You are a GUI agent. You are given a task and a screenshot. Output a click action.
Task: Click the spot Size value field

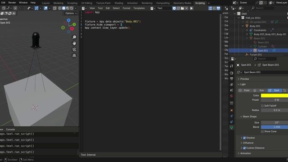[x=274, y=122]
